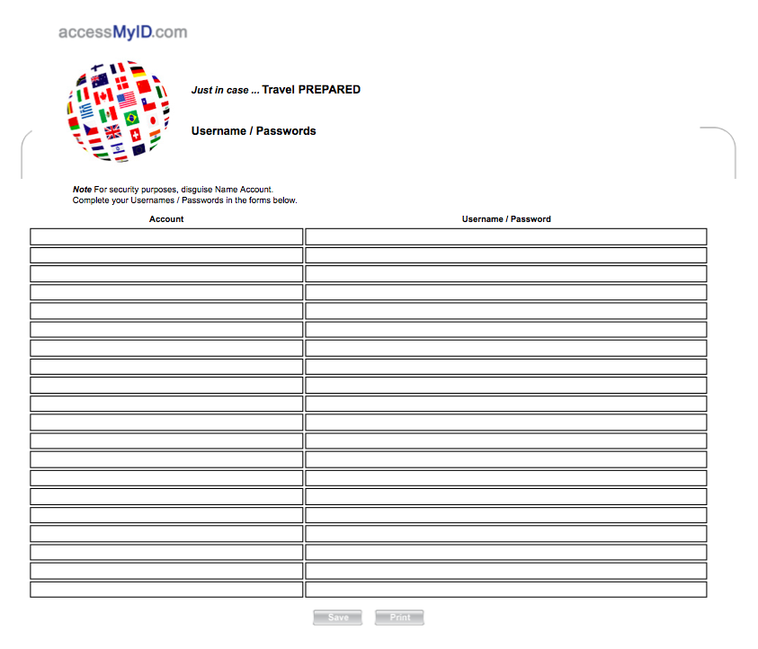Click the accessMyID.com logo
Screen dimensions: 758x649
(123, 31)
